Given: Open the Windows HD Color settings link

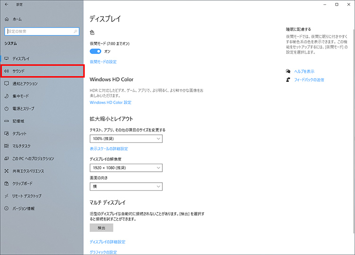Looking at the screenshot, I should coord(110,103).
